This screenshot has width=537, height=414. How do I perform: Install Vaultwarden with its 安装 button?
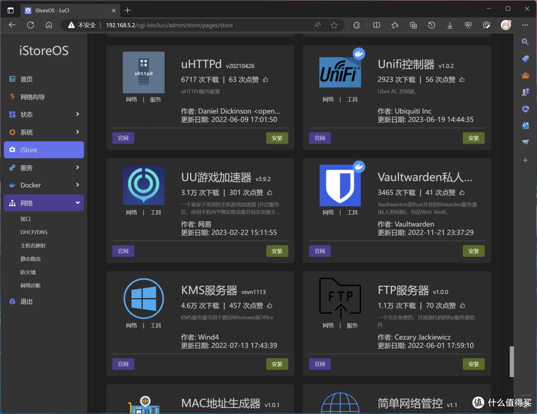[x=474, y=251]
